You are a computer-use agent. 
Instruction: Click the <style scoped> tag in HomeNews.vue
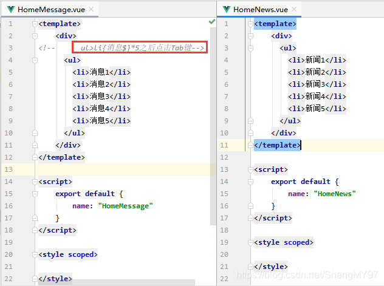pos(284,242)
